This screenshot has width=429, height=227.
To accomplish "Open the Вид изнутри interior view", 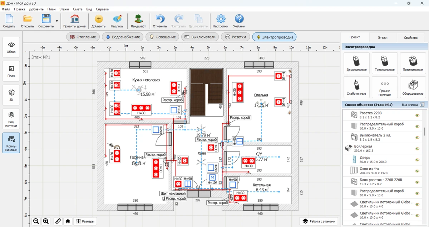I will point(11,119).
